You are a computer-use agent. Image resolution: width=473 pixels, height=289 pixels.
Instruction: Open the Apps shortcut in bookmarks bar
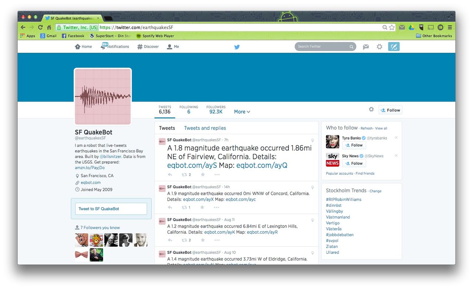[x=28, y=36]
